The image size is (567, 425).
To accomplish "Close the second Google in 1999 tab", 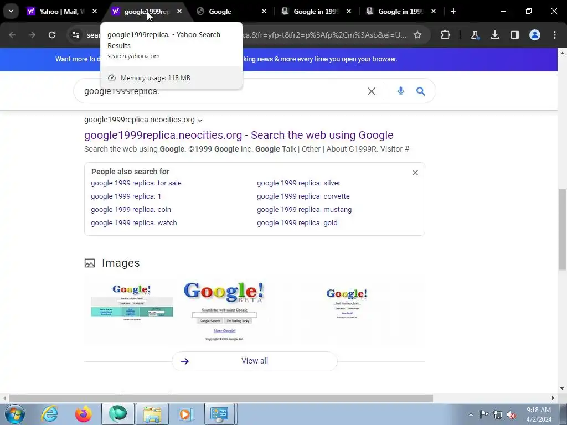I will 433,12.
